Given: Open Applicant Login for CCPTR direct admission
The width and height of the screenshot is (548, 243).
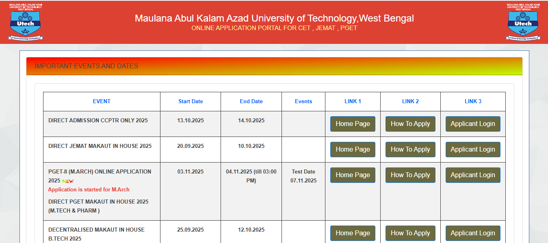Looking at the screenshot, I should coord(472,124).
